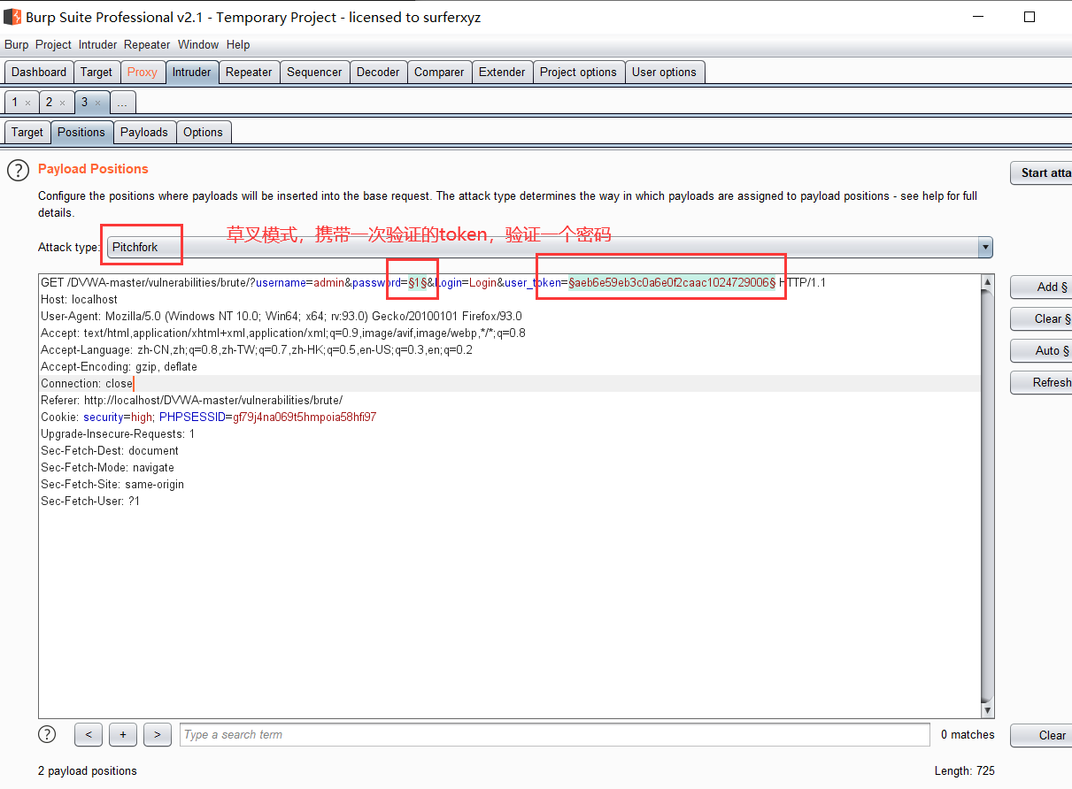The image size is (1072, 789).
Task: Select the Positions sub-tab
Action: point(81,133)
